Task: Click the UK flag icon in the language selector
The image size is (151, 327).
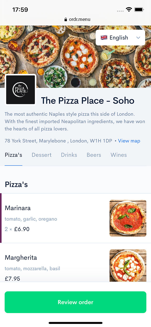Action: [x=104, y=37]
